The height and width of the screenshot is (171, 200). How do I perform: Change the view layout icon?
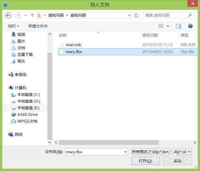tap(161, 26)
